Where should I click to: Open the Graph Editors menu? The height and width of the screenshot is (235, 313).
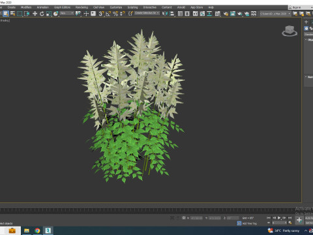point(62,7)
